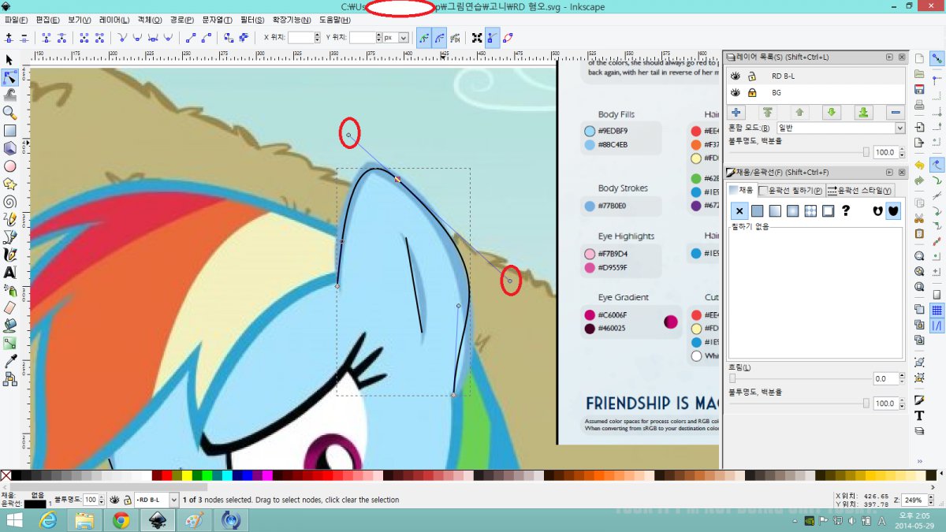Screen dimensions: 946x532
Task: Pick the Dropper color picker tool
Action: coord(9,361)
